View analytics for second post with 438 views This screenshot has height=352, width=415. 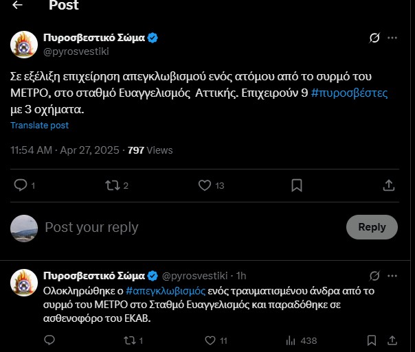[291, 340]
